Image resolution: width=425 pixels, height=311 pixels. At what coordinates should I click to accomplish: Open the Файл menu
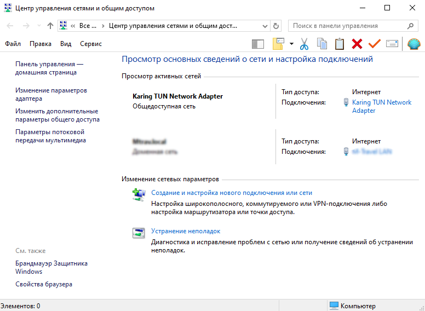[x=13, y=44]
